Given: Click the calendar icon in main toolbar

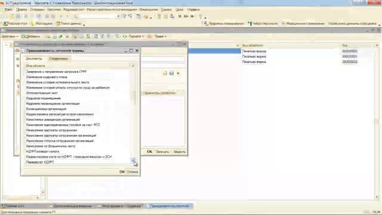Looking at the screenshot, I should (x=166, y=16).
